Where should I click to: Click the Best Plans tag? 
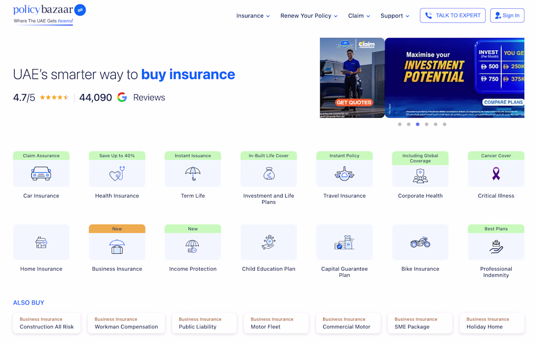point(496,229)
